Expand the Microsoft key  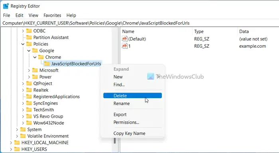[29, 70]
